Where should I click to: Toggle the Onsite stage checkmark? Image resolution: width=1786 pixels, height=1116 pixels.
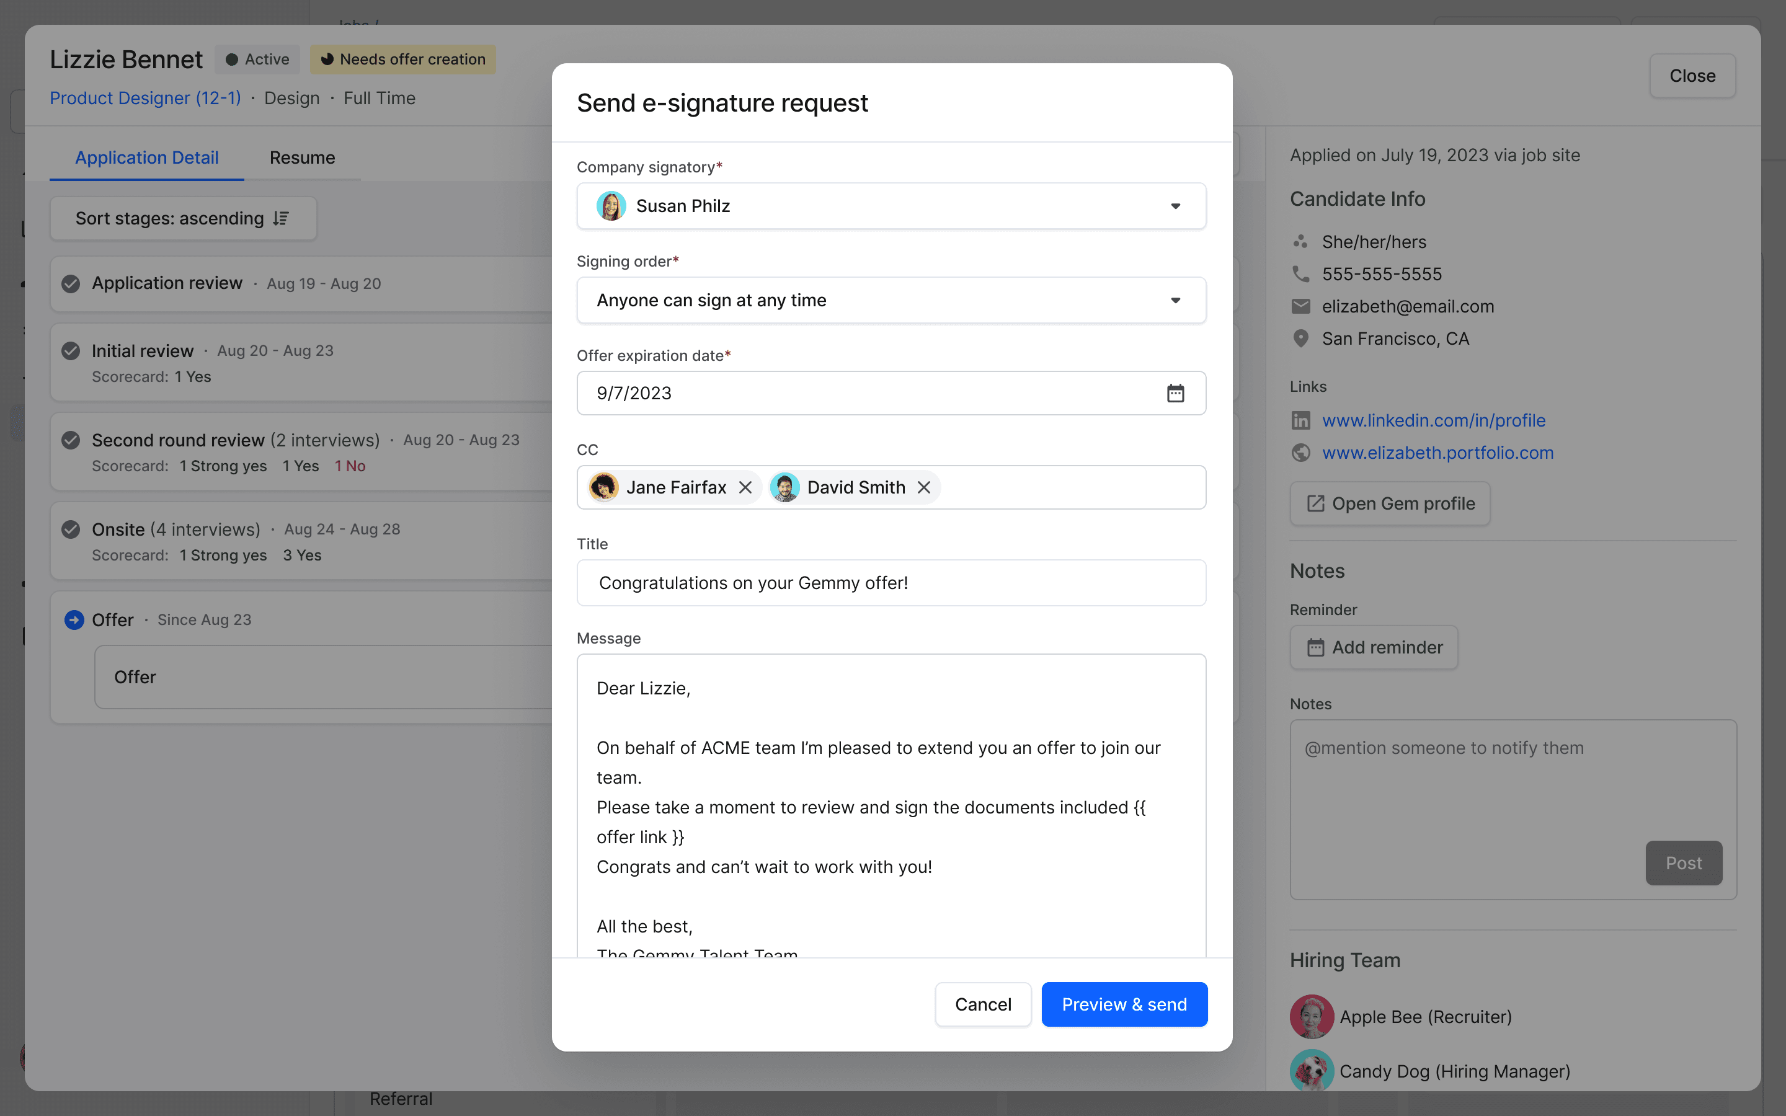[x=71, y=529]
